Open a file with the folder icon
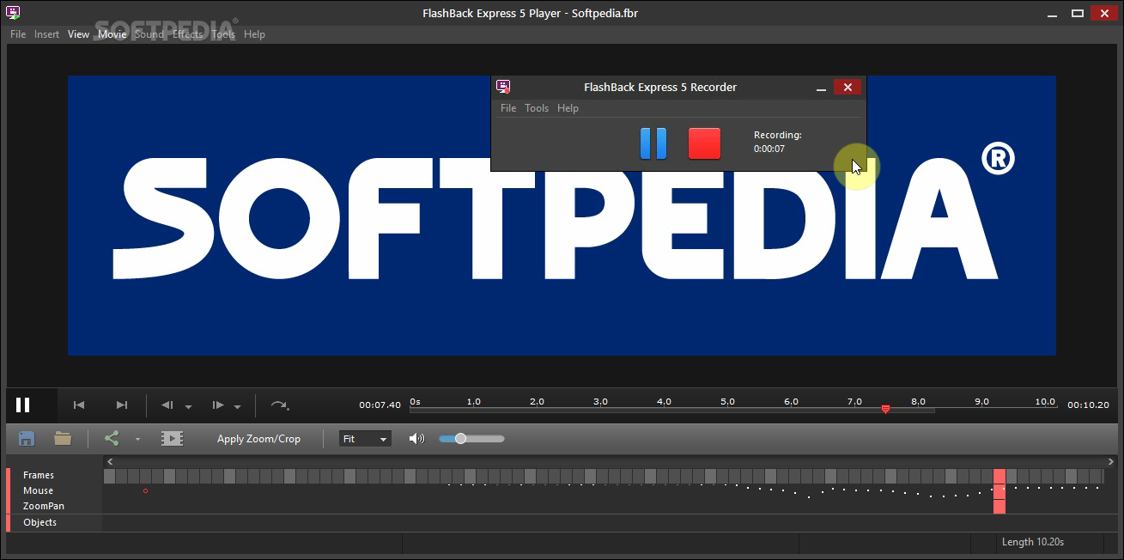Screen dimensions: 1124x560 click(x=63, y=438)
